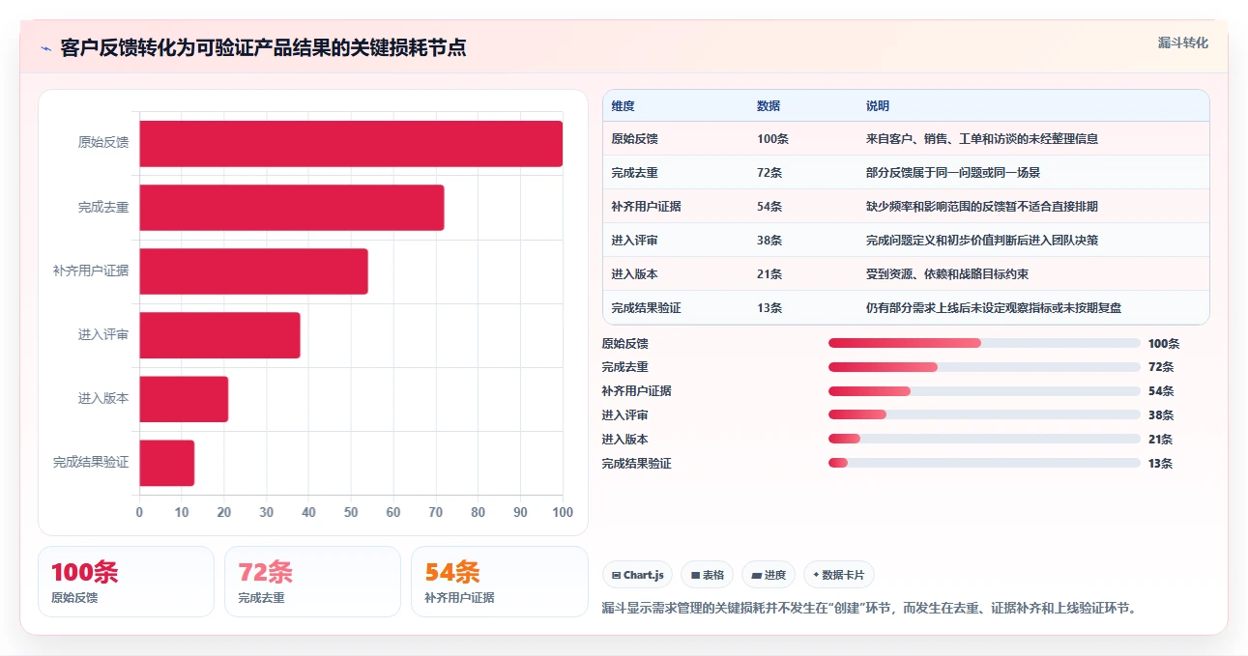Screen dimensions: 1248x656
Task: Click the x-axis tick label 0
Action: coord(139,512)
